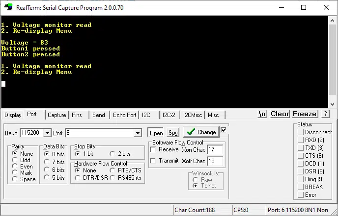
Task: Click Port: 6 115200 8N1 status text
Action: click(298, 210)
